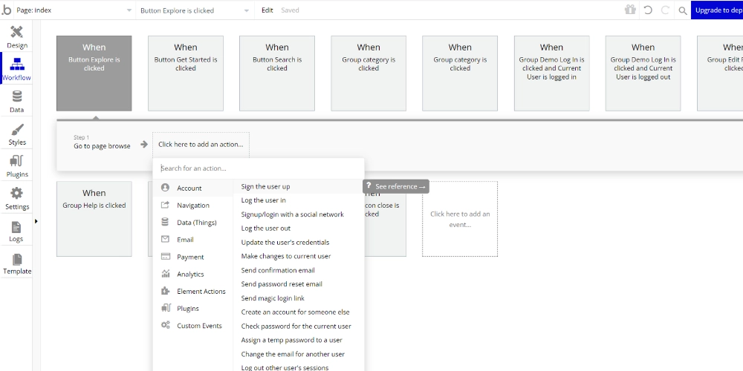743x371 pixels.
Task: Select Button Search is clicked event
Action: (277, 73)
